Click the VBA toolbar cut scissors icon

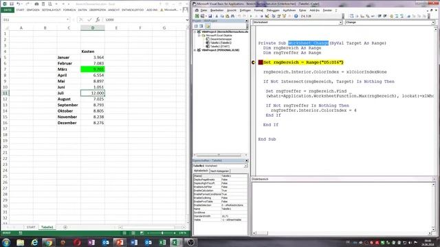coord(217,16)
